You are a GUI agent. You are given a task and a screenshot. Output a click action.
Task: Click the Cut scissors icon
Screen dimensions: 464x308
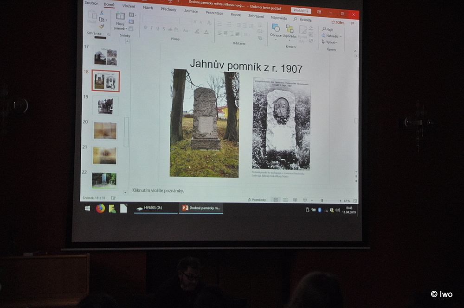point(102,13)
